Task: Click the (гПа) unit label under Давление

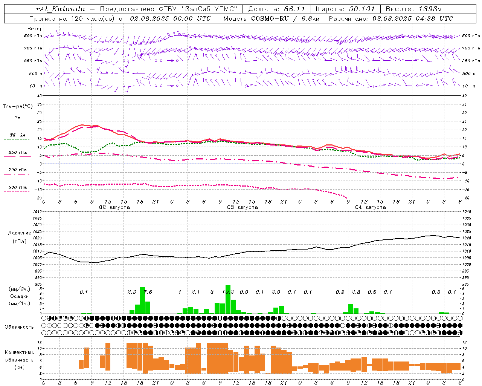Action: pos(20,242)
